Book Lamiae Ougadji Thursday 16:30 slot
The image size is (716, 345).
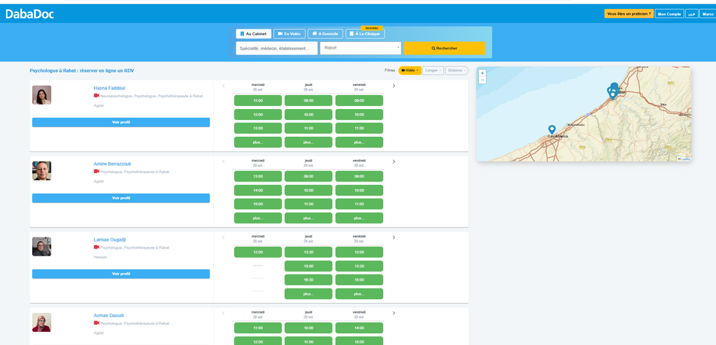308,280
